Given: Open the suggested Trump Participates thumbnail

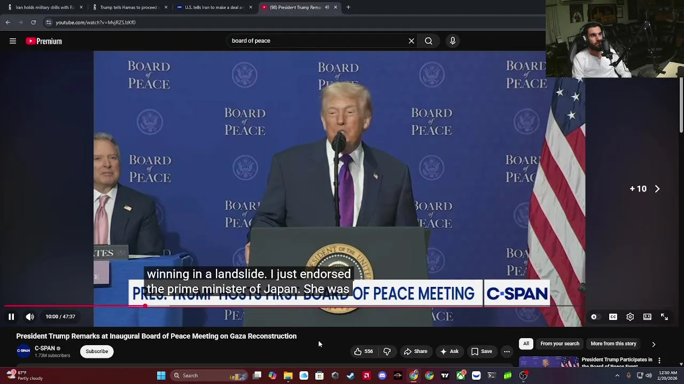Looking at the screenshot, I should pyautogui.click(x=548, y=362).
